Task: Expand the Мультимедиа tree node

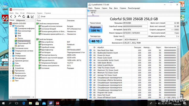Action: 10,58
